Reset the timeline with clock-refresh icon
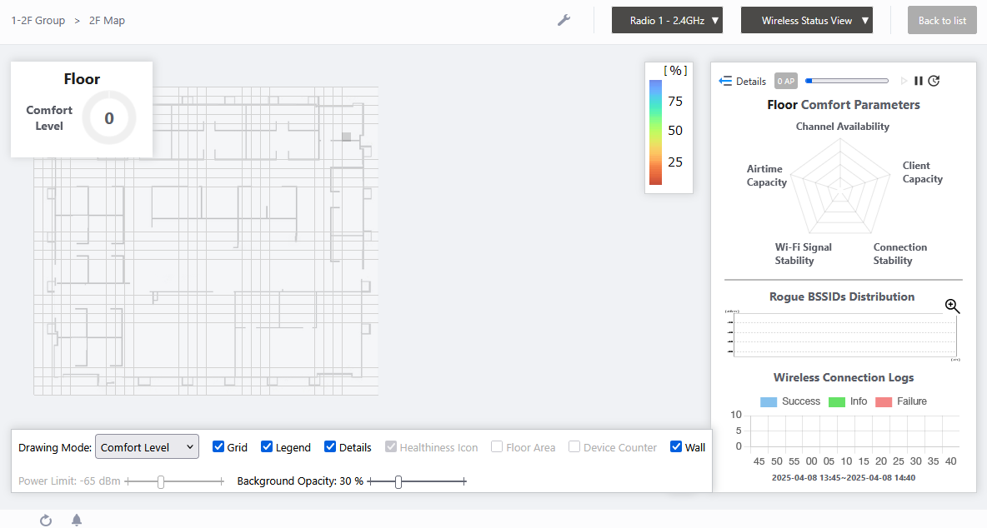This screenshot has width=987, height=528. (x=934, y=81)
